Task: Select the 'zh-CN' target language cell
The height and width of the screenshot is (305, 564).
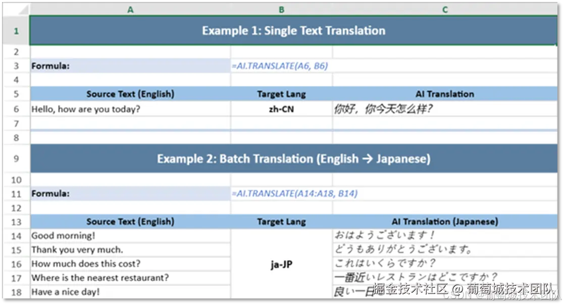Action: pyautogui.click(x=281, y=109)
